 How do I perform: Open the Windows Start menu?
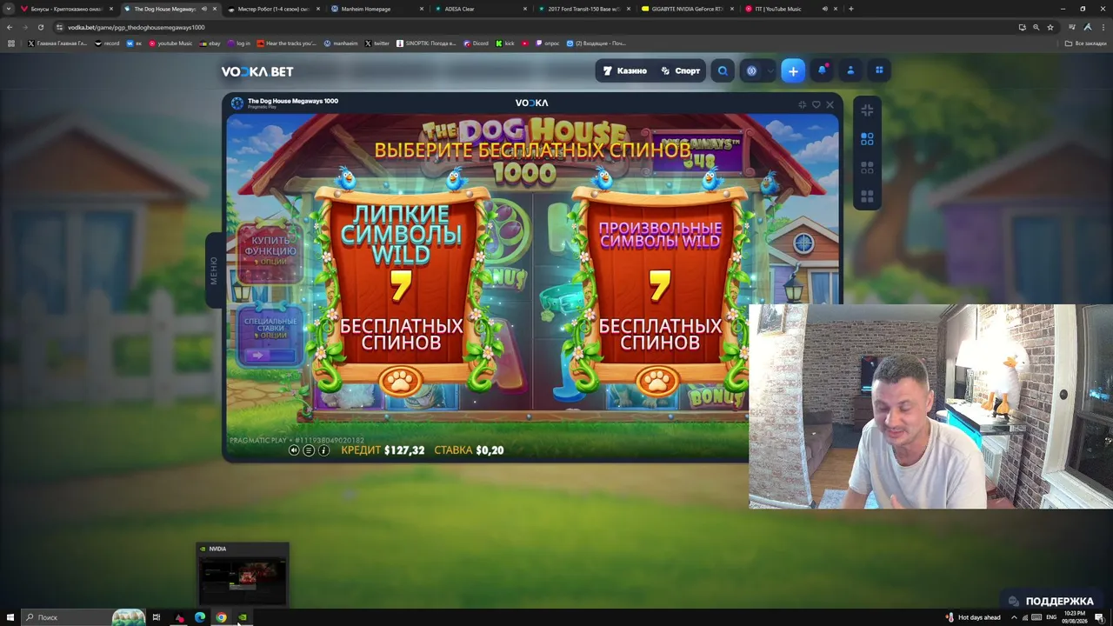point(10,617)
